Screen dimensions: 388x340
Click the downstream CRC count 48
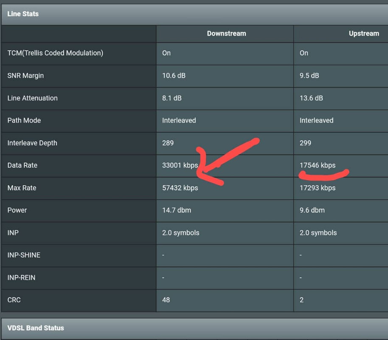point(166,300)
